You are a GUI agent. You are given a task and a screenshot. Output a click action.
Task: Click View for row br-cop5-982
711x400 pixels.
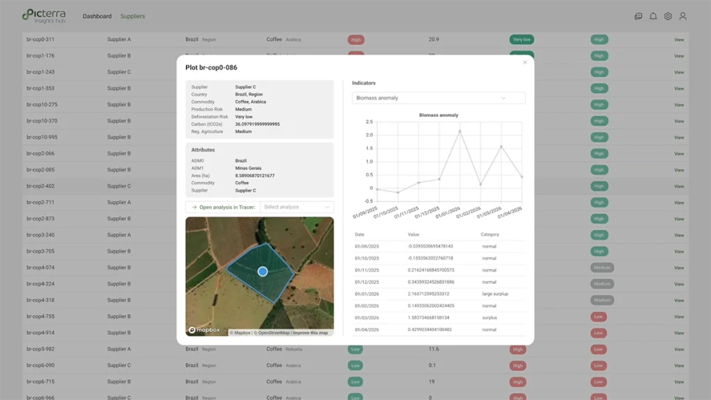coord(678,349)
